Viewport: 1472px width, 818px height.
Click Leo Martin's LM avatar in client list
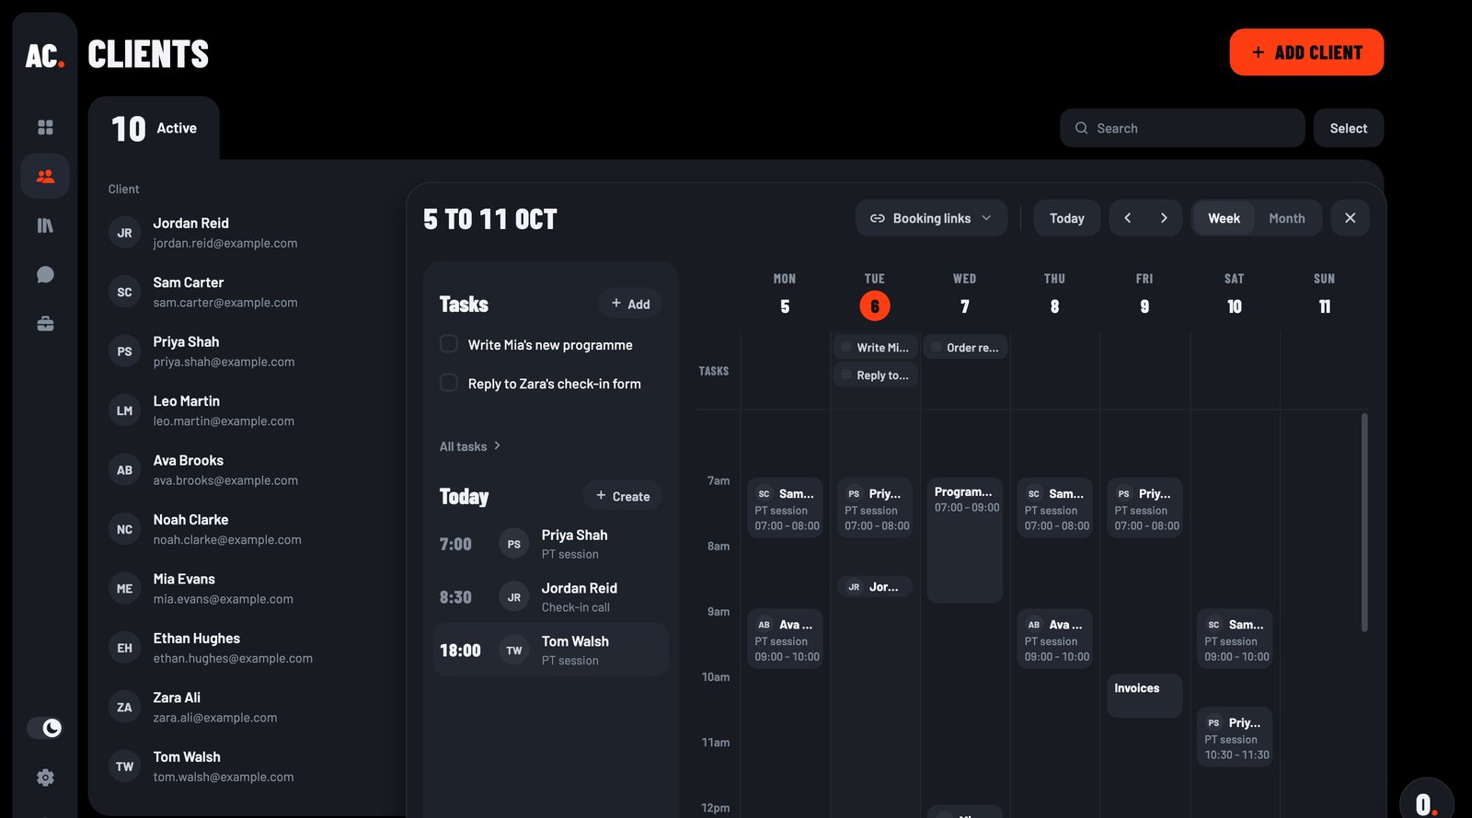coord(124,410)
